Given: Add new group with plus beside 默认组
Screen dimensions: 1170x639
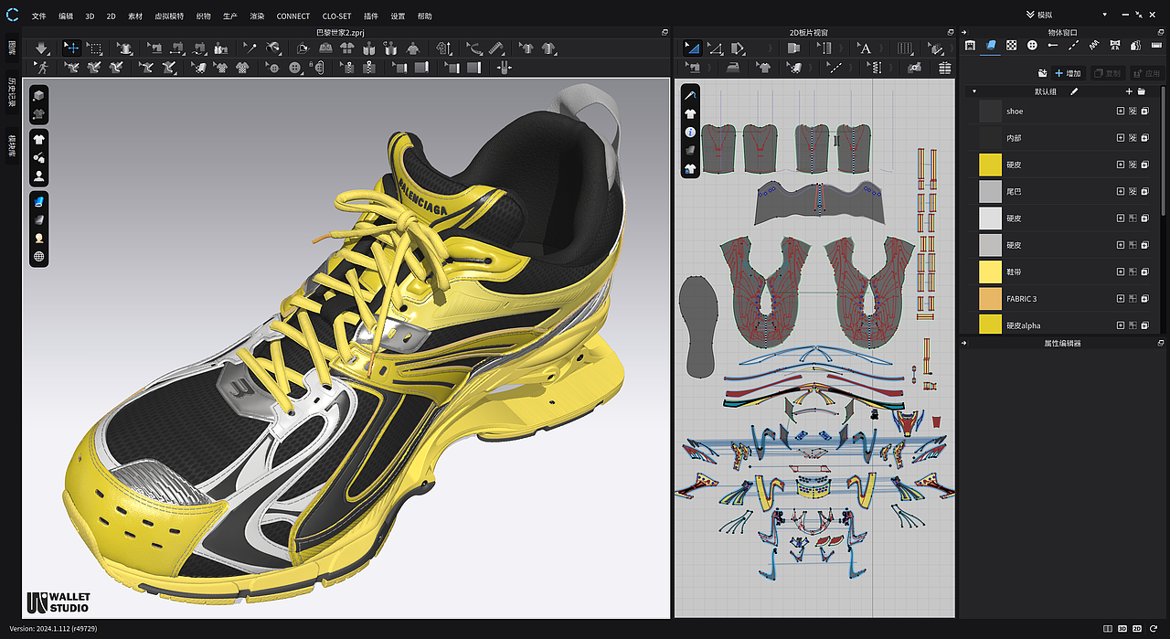Looking at the screenshot, I should click(1129, 91).
